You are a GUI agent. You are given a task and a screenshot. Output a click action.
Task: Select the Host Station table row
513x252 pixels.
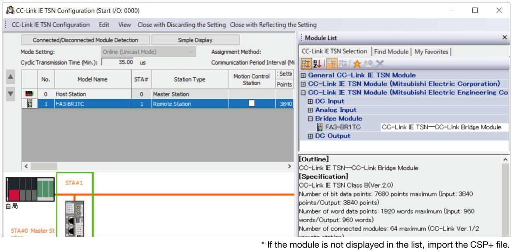(x=157, y=94)
